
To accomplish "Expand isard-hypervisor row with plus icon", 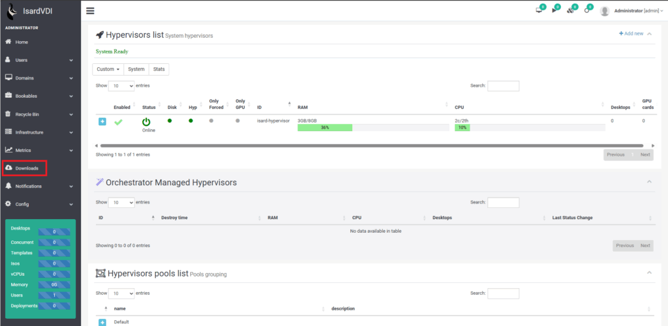I will click(x=102, y=121).
